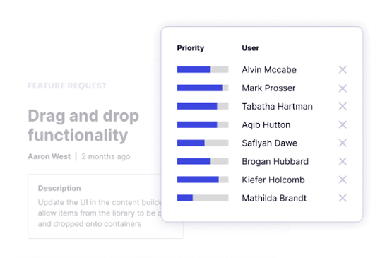Select user Tabatha Hartman
Screen dimensions: 392x258
pos(277,106)
